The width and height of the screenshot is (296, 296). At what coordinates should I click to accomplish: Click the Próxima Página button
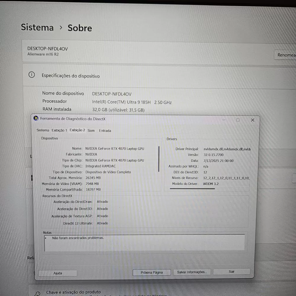(x=152, y=272)
